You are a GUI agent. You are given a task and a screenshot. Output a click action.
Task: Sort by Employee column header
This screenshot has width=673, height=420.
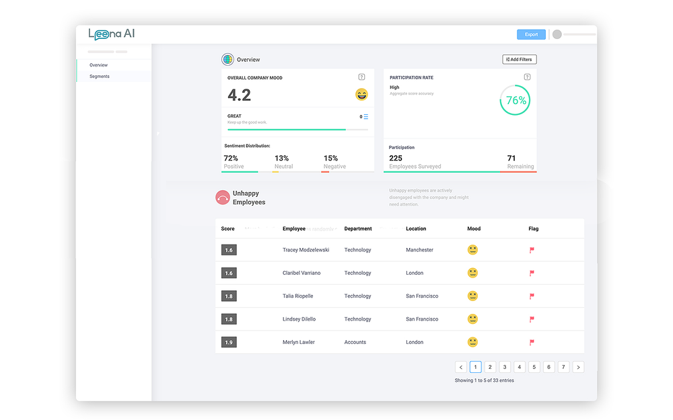point(294,229)
